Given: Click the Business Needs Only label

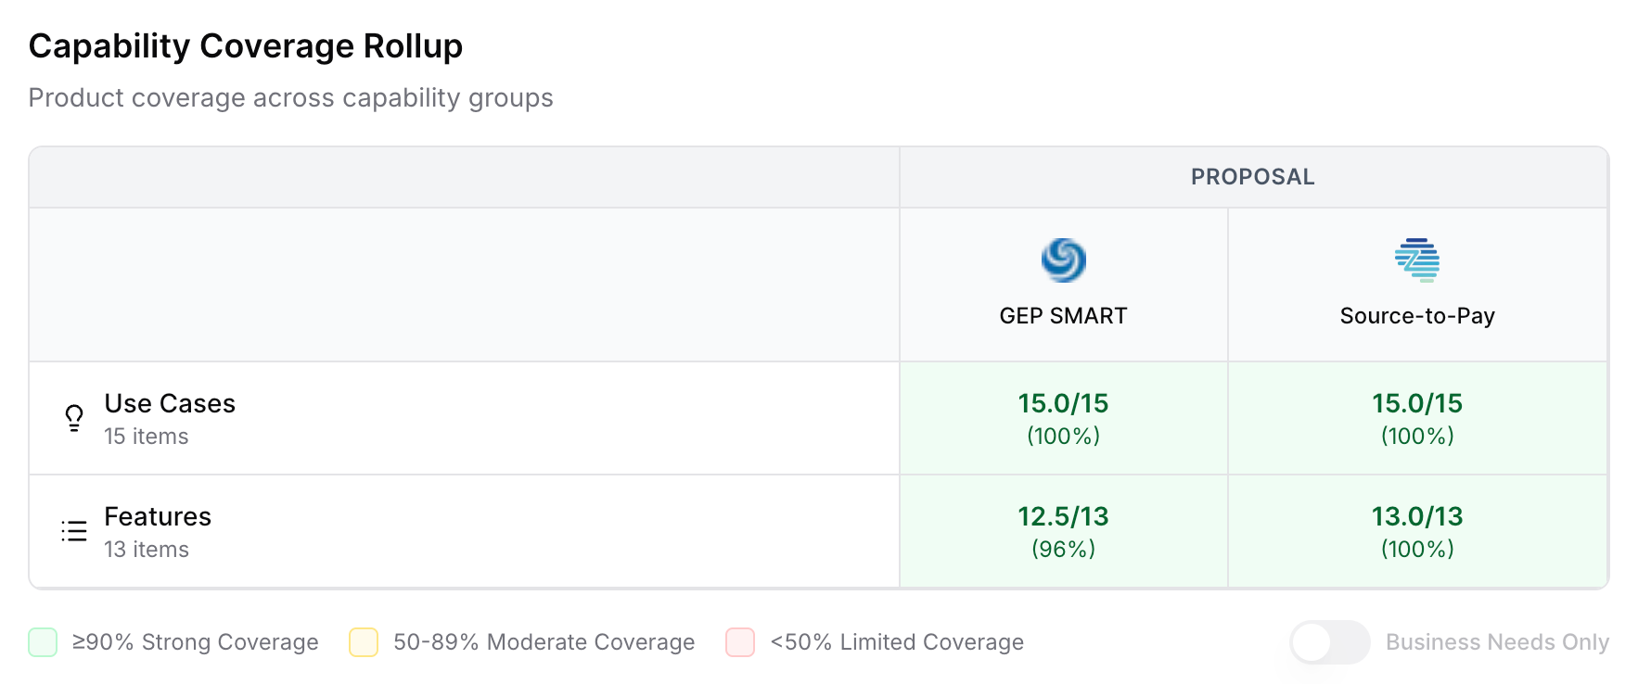Looking at the screenshot, I should (x=1497, y=642).
